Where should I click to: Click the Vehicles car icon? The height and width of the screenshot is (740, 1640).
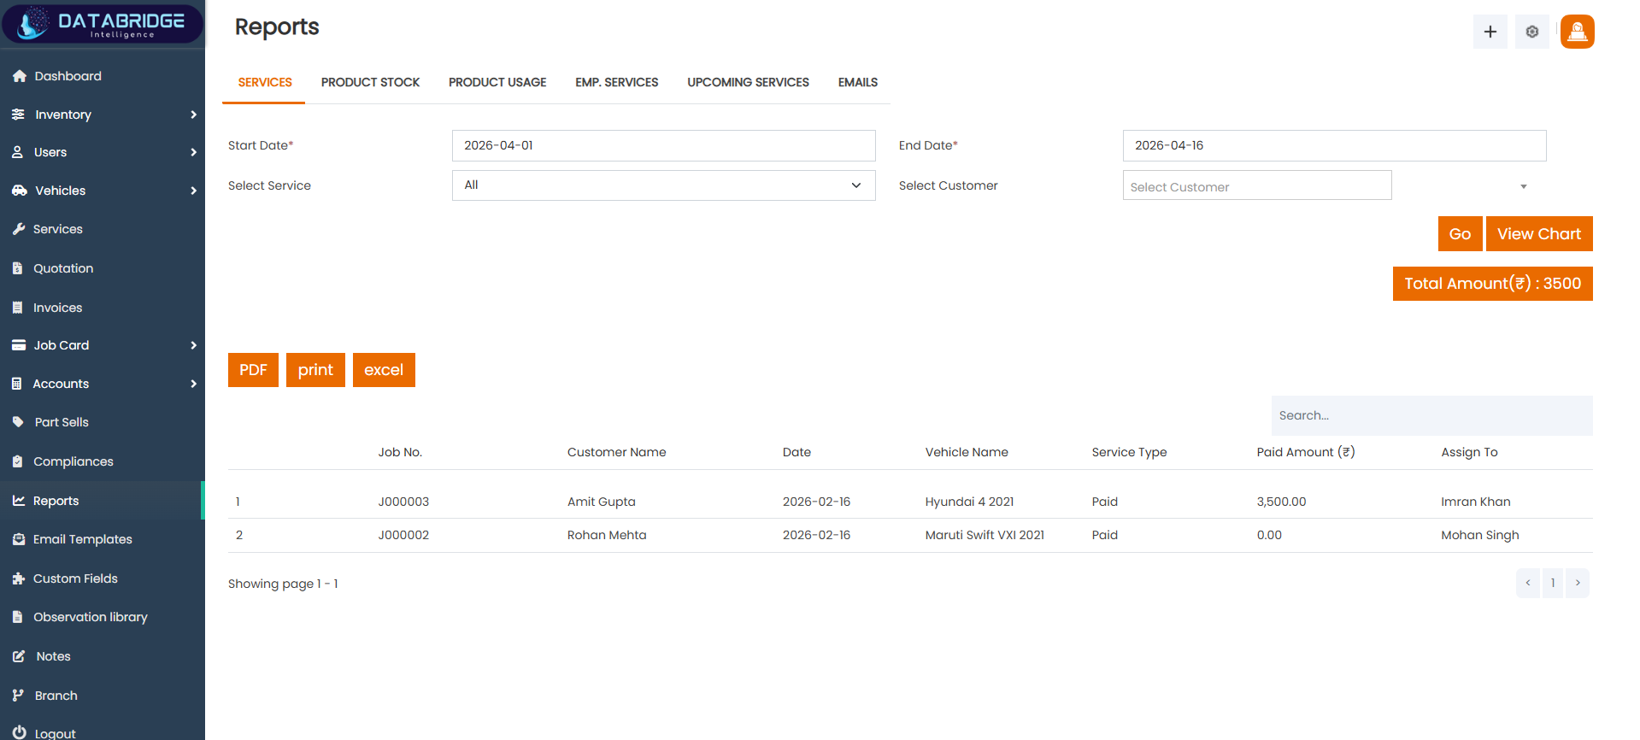click(x=19, y=191)
